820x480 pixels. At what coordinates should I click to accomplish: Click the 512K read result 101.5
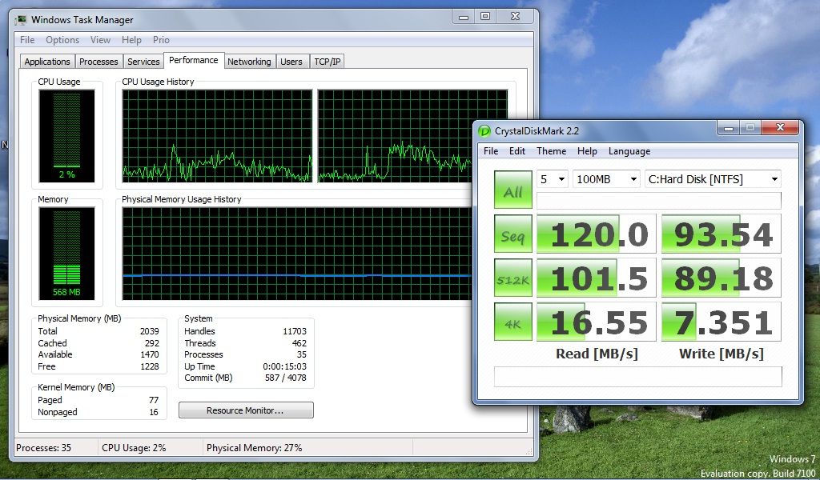(596, 278)
